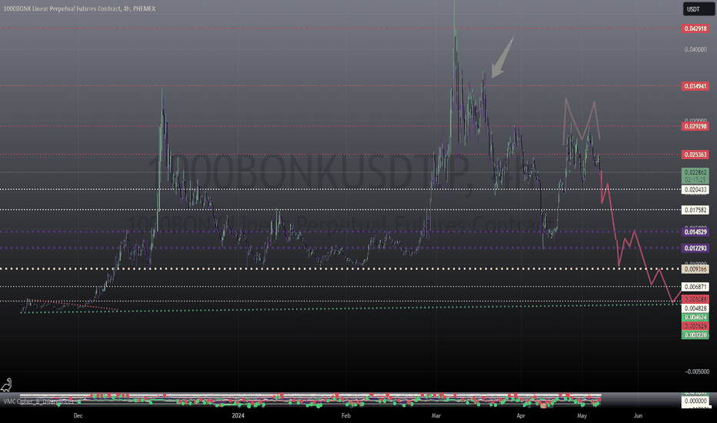Click the Apr time axis label
717x423 pixels.
pyautogui.click(x=521, y=415)
